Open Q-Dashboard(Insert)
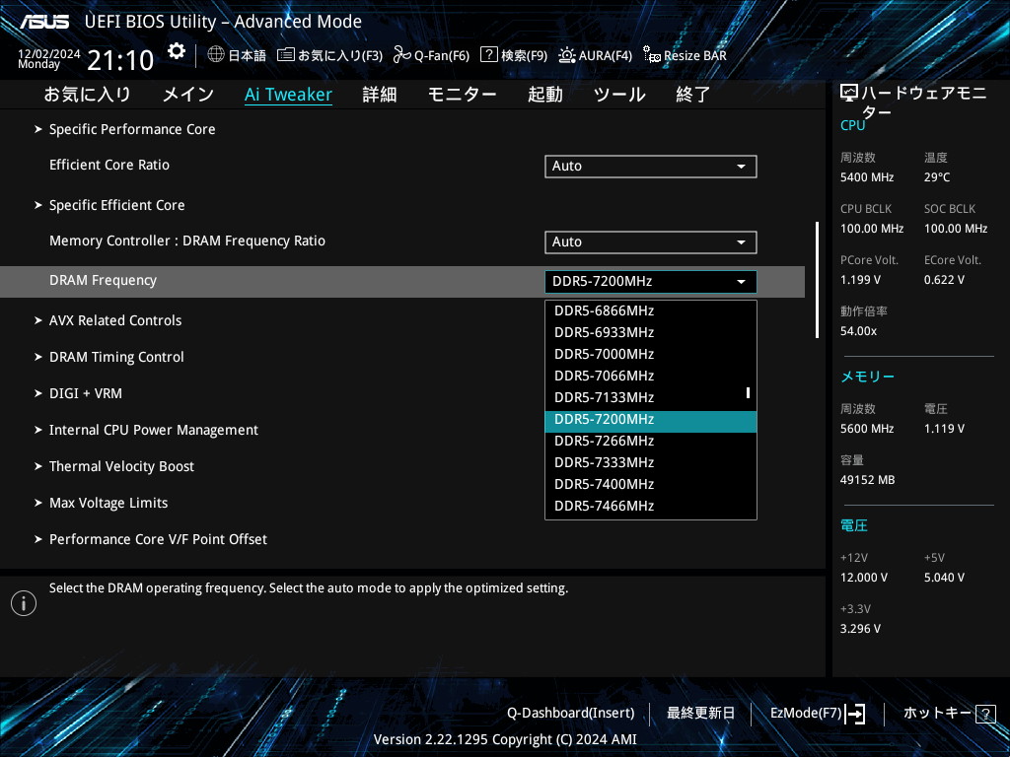1010x757 pixels. coord(571,714)
